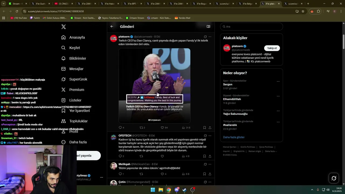345x194 pixels.
Task: Share the OFDTECH comment
Action: click(210, 156)
